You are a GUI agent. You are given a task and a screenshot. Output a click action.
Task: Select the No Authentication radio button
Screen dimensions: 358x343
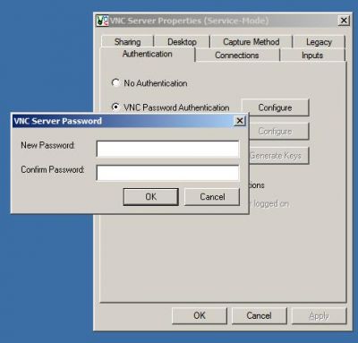click(115, 82)
